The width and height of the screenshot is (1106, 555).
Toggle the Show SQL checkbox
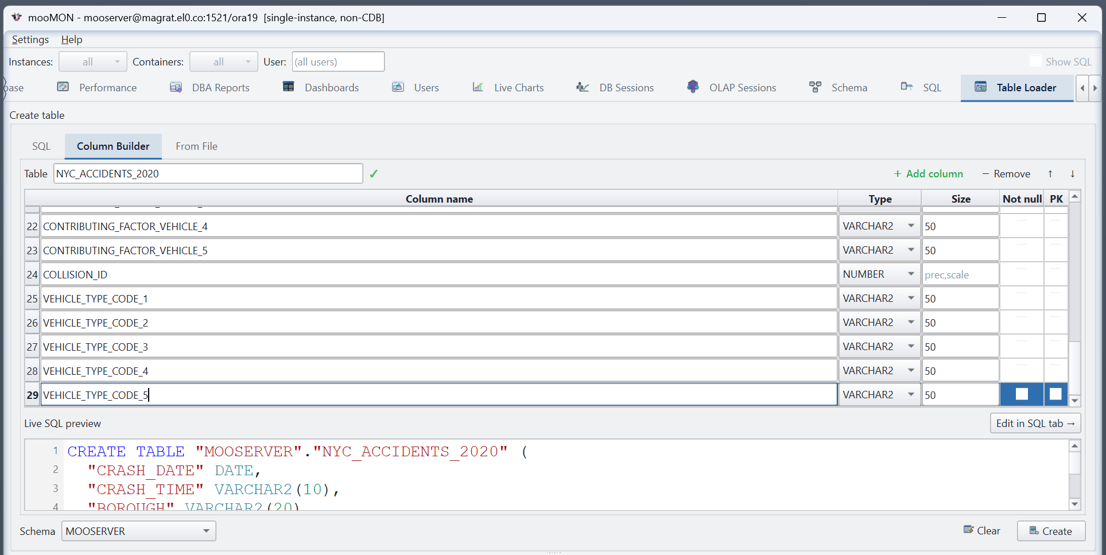[x=1035, y=61]
